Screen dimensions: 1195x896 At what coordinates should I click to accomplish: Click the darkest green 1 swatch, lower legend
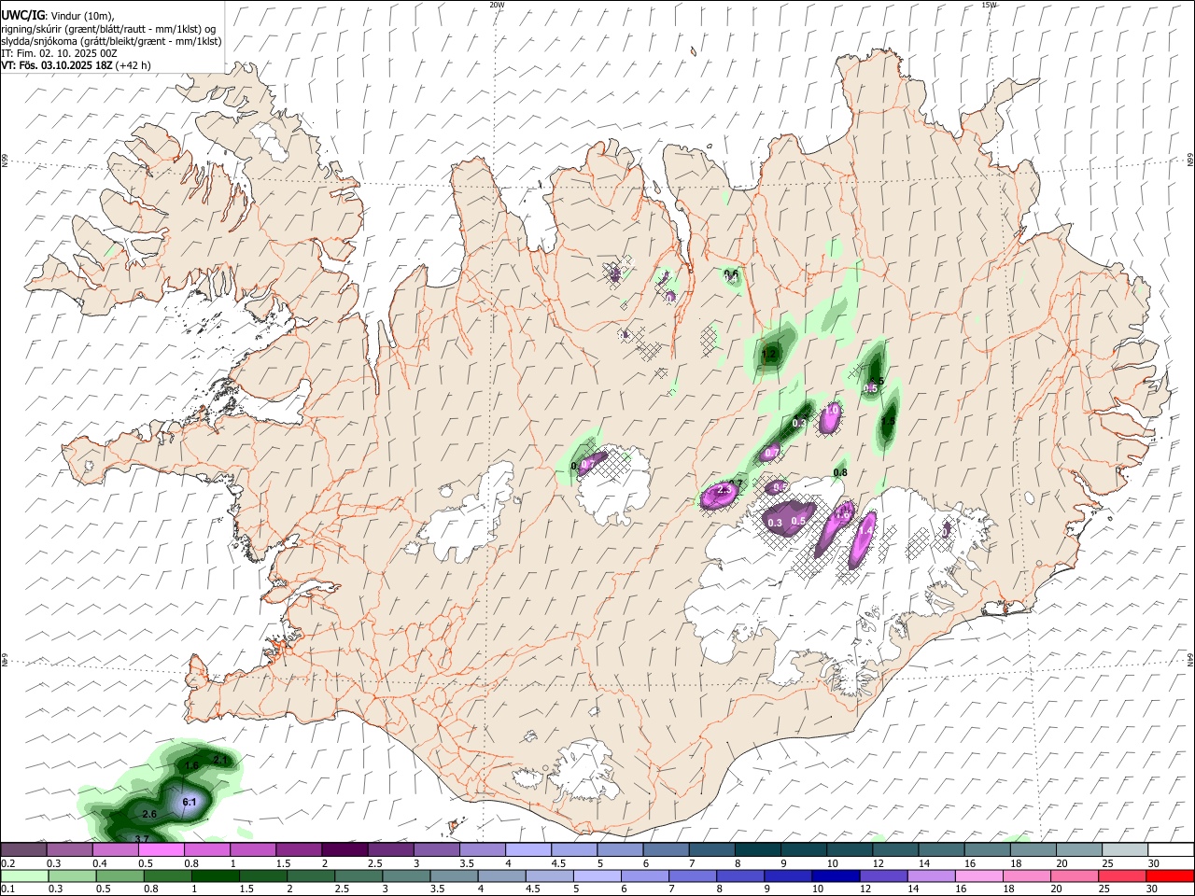coord(215,875)
